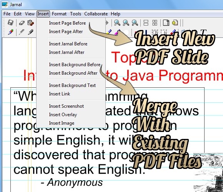
Task: Choose the thin gray pen icon
Action: pos(22,32)
